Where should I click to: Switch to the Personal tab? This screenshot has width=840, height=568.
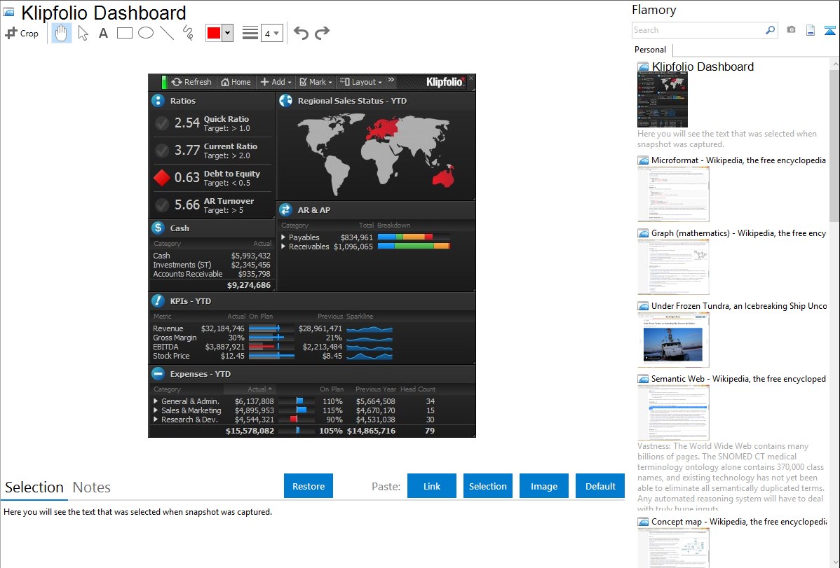point(651,50)
